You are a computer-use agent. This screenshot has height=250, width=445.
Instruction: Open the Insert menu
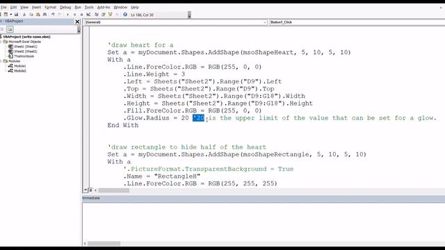click(x=36, y=8)
